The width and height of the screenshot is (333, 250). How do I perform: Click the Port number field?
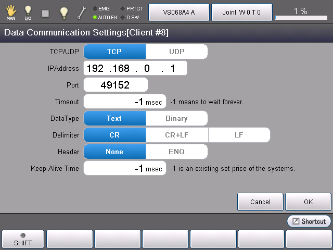[x=116, y=85]
